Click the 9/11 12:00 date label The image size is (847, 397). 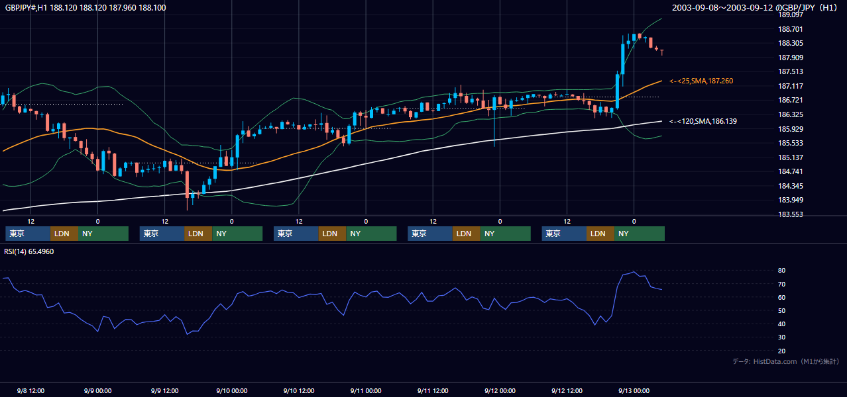[x=433, y=390]
